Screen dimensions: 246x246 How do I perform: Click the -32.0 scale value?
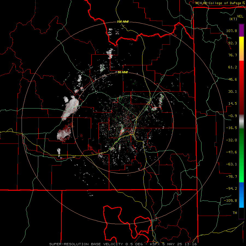pos(232,140)
